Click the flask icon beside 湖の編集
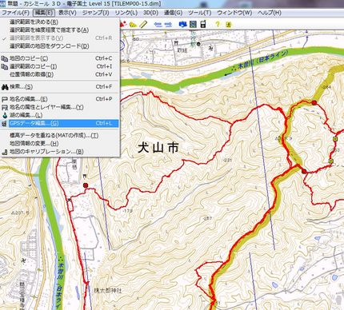The image size is (344, 310). tap(5, 115)
